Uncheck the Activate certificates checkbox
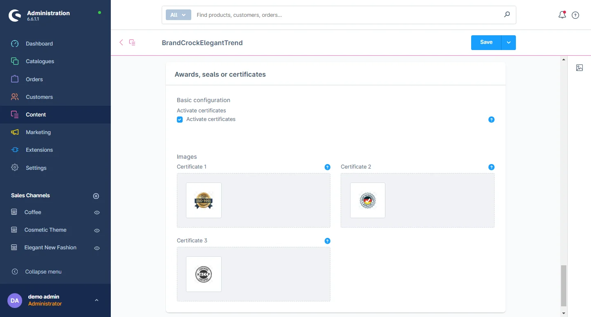 (x=180, y=119)
